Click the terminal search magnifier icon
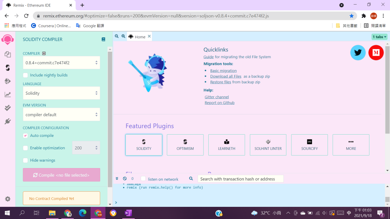 191,179
